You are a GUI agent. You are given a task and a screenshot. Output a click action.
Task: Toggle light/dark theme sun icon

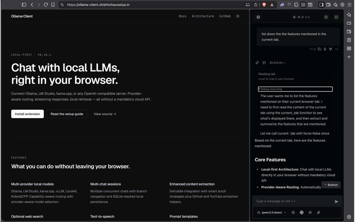(x=238, y=16)
